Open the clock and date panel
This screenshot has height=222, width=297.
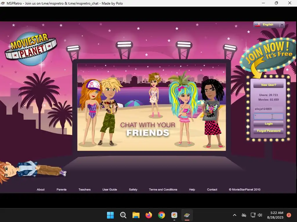pos(275,215)
